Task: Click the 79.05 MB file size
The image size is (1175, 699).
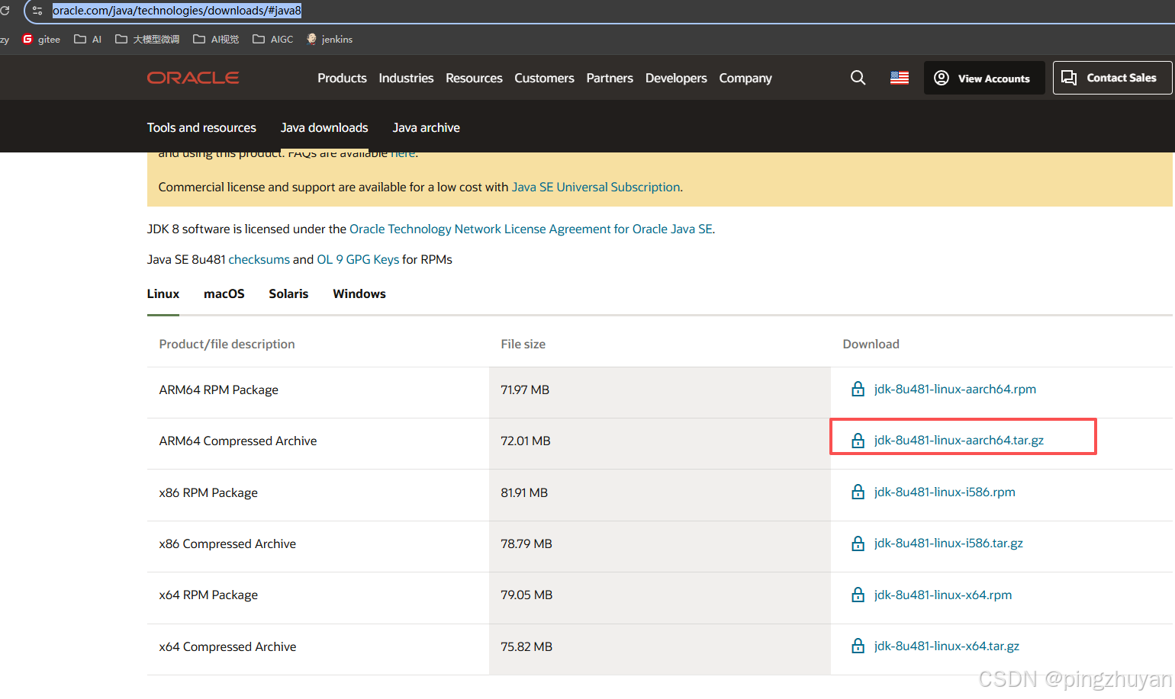Action: 526,595
